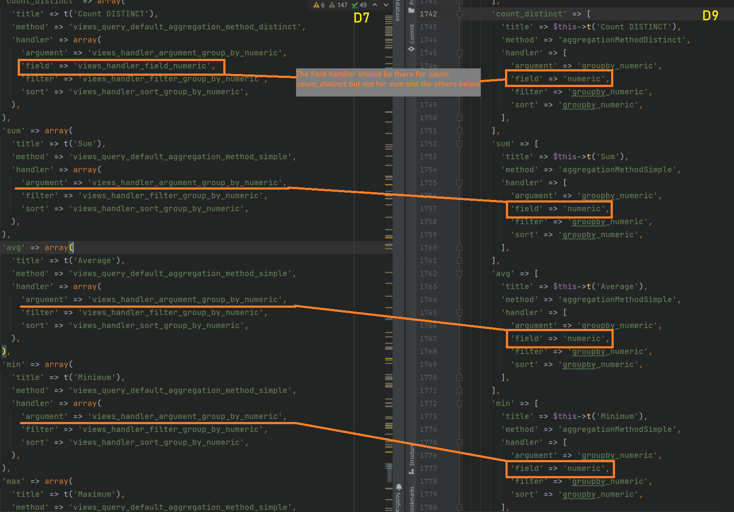Collapse the min array fold at line 1772
The height and width of the screenshot is (512, 734).
(460, 403)
